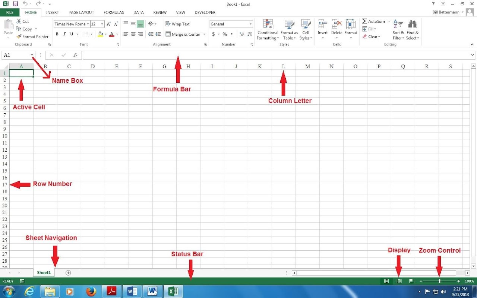
Task: Open the Conditional Formatting menu
Action: point(268,30)
